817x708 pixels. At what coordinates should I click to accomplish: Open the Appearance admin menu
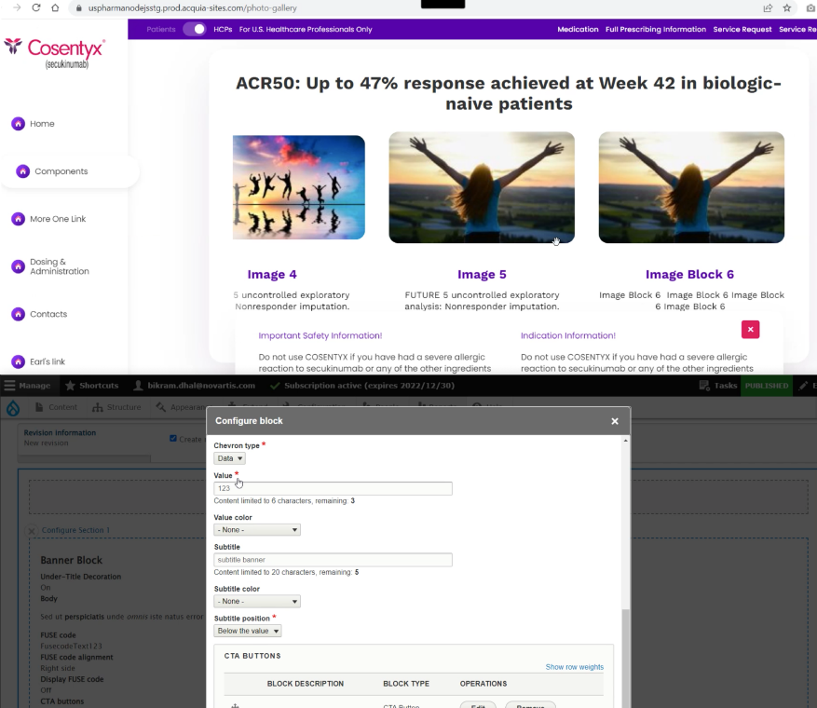pyautogui.click(x=181, y=407)
